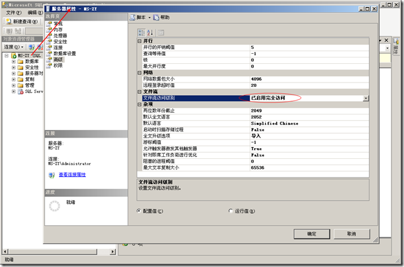Select the 网络数据包大小 property row
Screen dimensions: 404x267
pyautogui.click(x=255, y=79)
